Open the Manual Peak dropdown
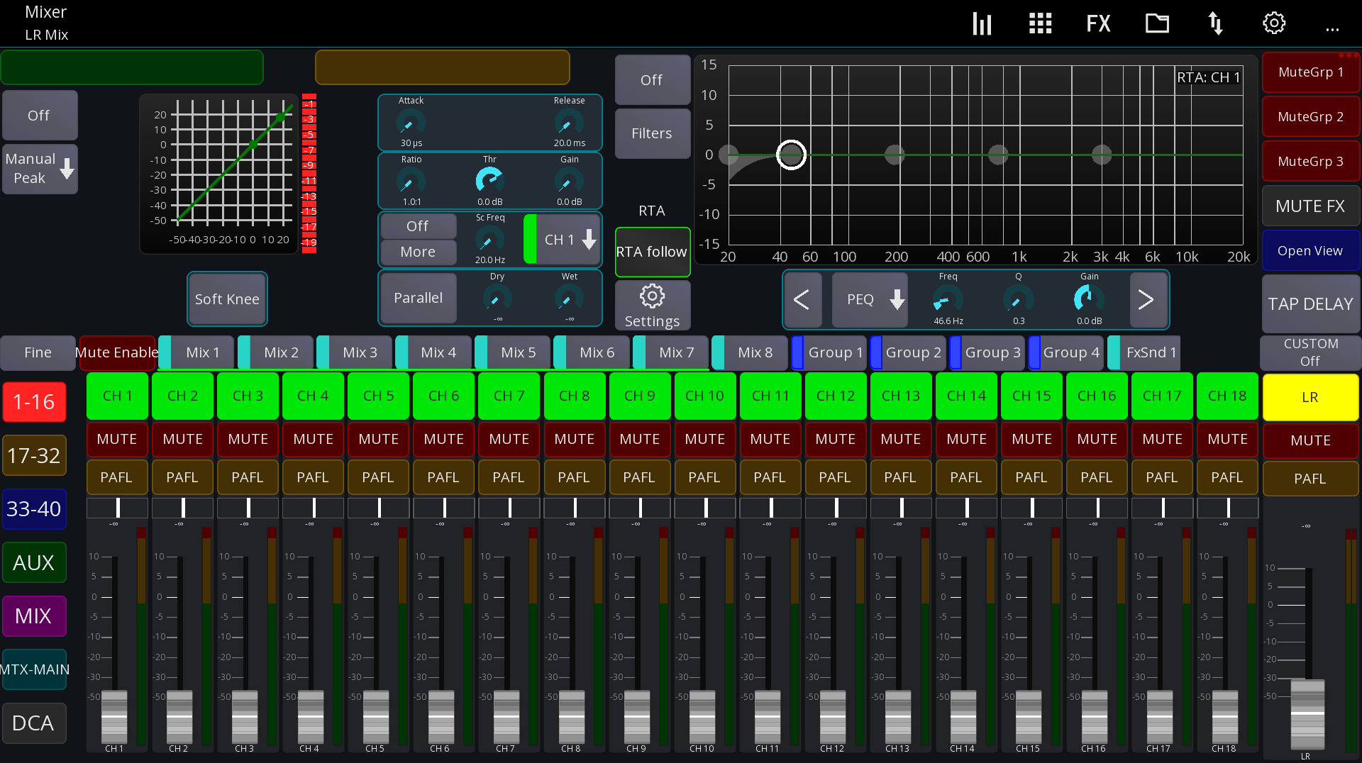Viewport: 1362px width, 763px height. pyautogui.click(x=40, y=169)
